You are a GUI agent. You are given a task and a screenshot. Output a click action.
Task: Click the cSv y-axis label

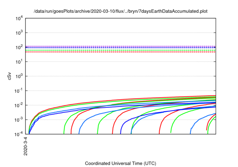click(x=10, y=76)
